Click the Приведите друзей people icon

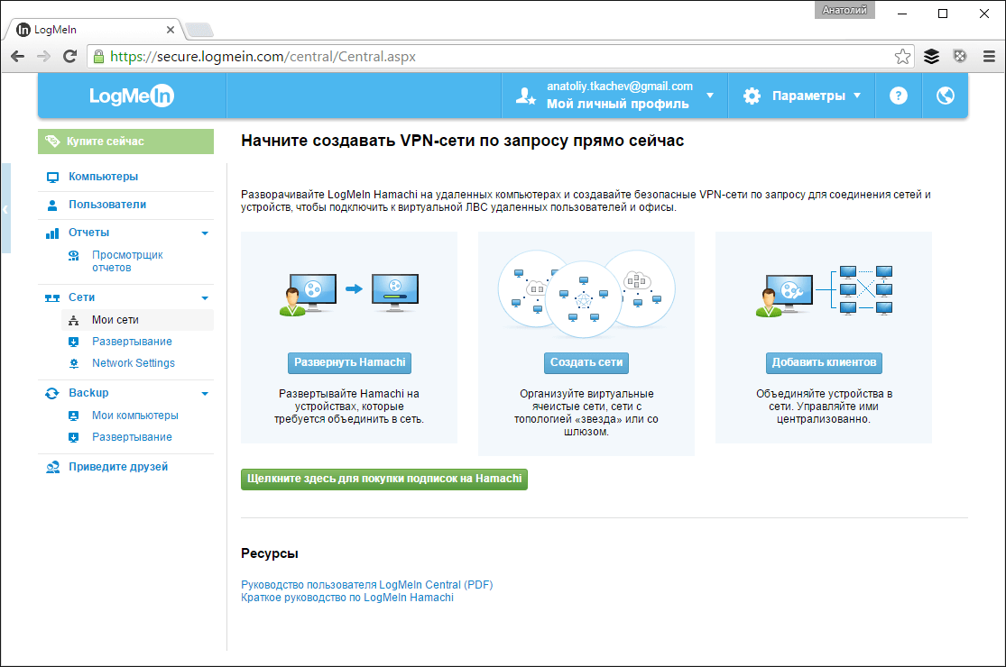[52, 467]
